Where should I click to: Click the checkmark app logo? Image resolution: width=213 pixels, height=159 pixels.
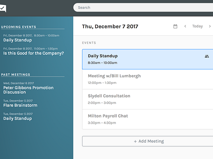tap(3, 8)
